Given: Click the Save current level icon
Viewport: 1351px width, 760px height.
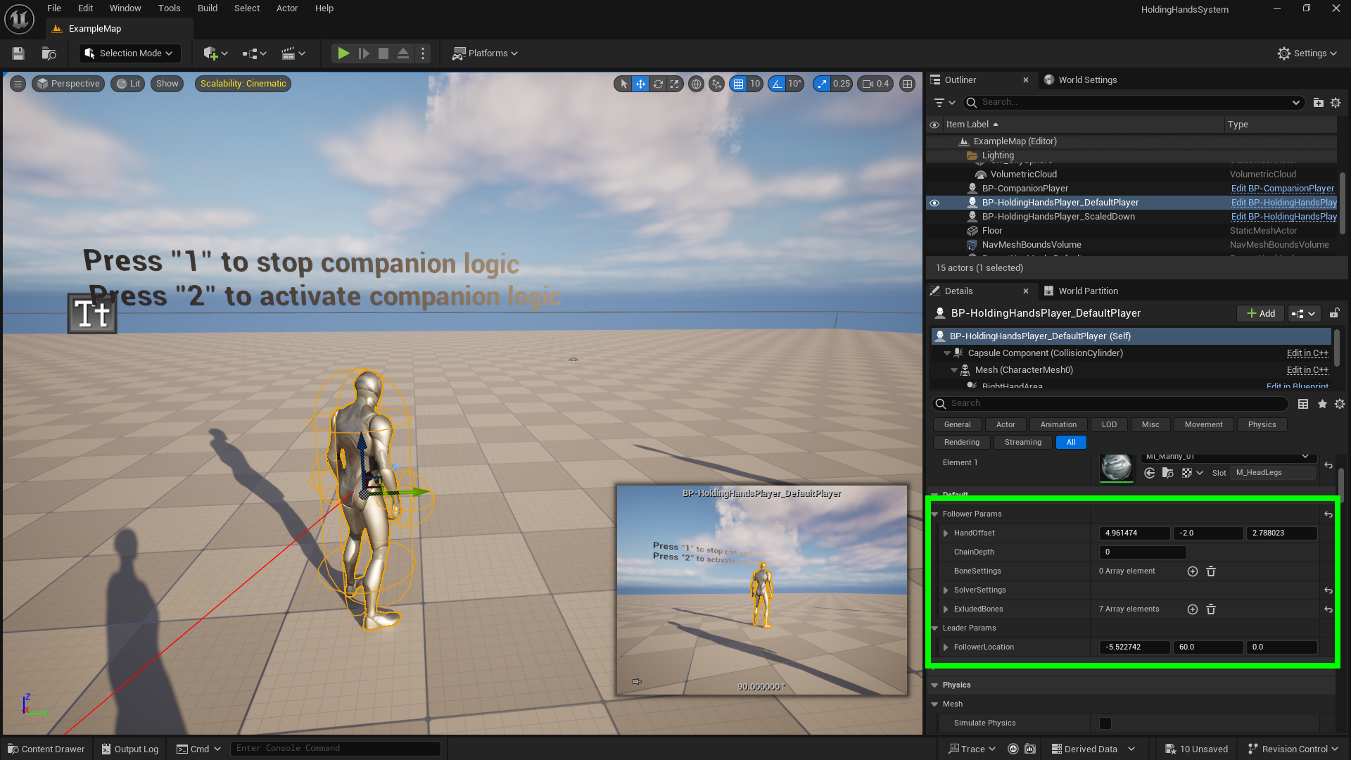Looking at the screenshot, I should coord(18,53).
